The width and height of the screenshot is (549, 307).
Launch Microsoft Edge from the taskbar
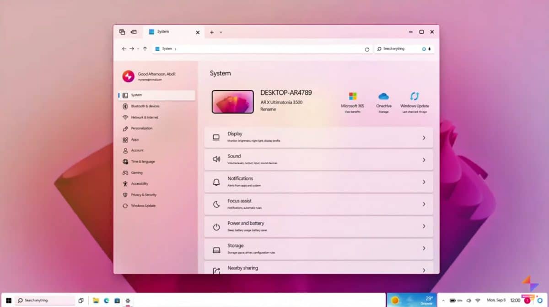(106, 301)
